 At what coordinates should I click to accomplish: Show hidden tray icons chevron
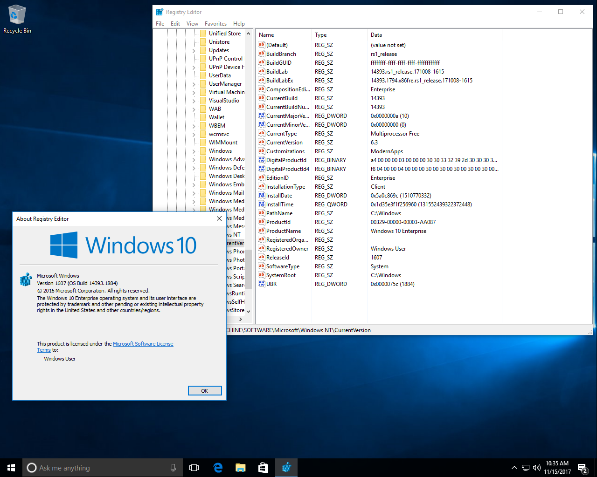(x=514, y=468)
